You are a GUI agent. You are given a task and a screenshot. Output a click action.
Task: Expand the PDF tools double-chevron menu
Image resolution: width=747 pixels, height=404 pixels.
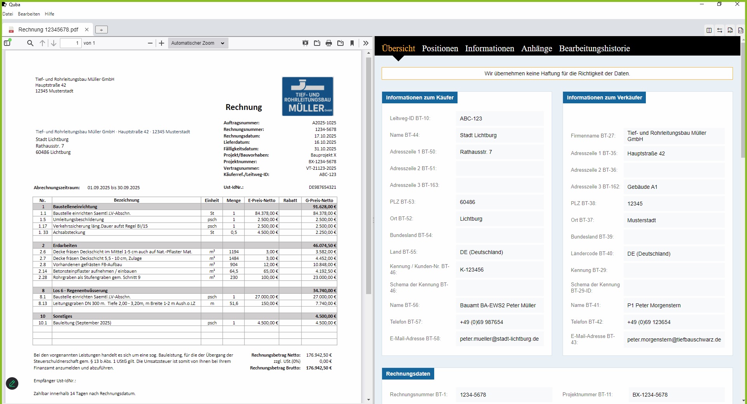click(x=366, y=43)
